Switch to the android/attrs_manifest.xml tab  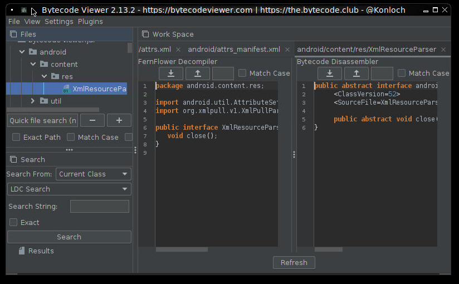(234, 50)
